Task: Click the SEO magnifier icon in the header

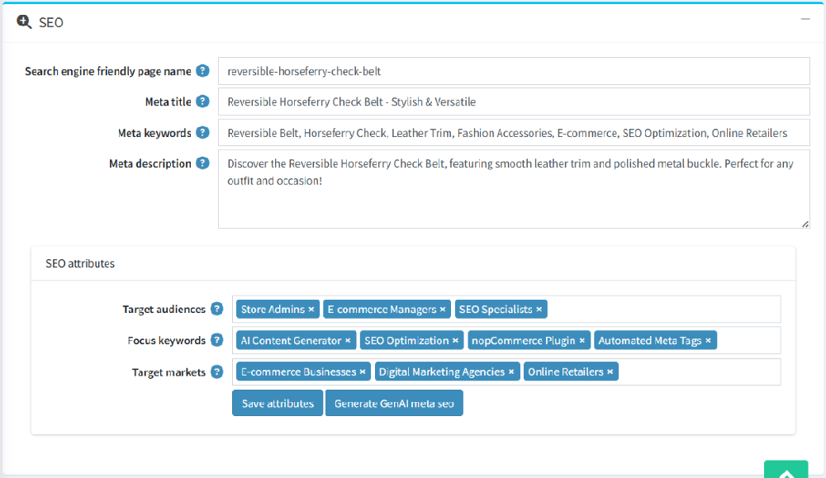Action: tap(22, 23)
